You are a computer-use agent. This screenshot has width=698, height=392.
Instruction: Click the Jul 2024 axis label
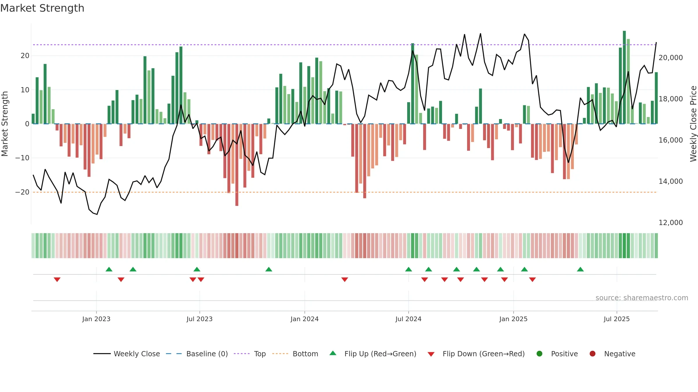coord(408,319)
